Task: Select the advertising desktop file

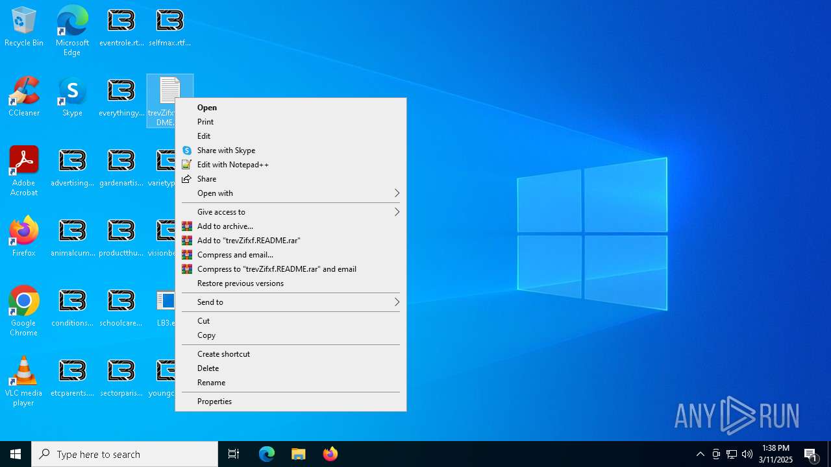Action: 72,167
